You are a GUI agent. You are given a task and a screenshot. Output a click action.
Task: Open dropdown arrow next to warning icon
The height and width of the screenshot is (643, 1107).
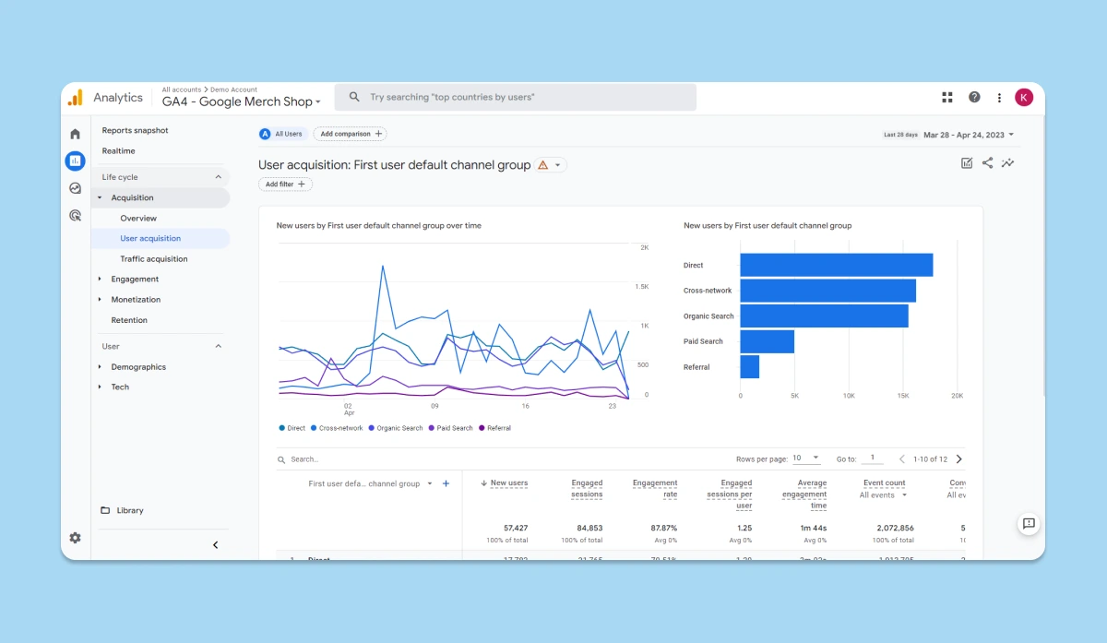click(558, 165)
